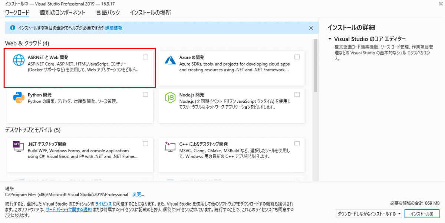Select the Node.js 開発 title text
This screenshot has height=223, width=445.
pos(192,95)
